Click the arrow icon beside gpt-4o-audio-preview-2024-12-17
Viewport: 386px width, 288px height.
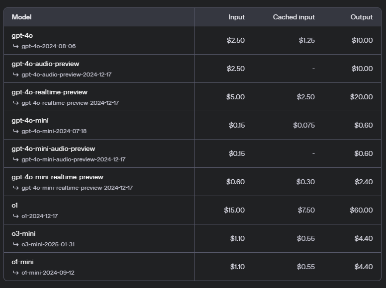tap(15, 74)
